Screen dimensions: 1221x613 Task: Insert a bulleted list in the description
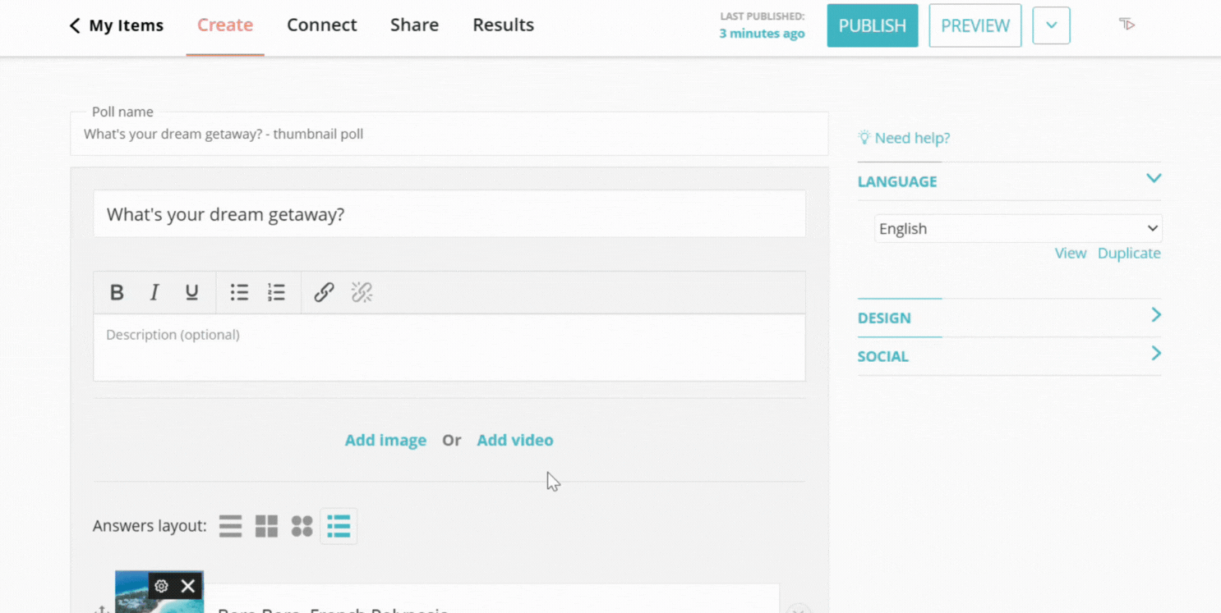(x=239, y=292)
